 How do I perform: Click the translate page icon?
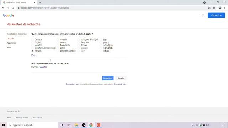point(209,8)
